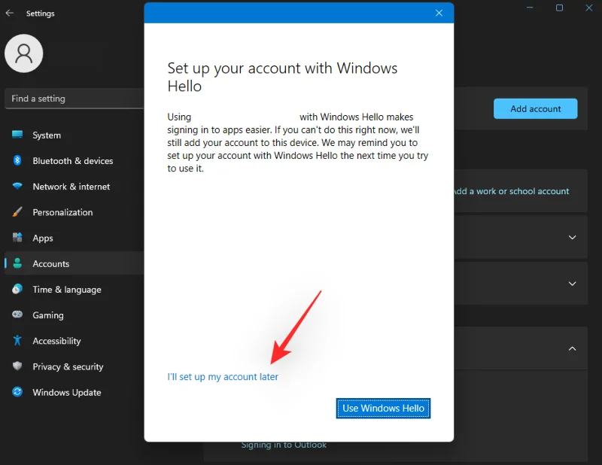Open Accessibility settings label
602x465 pixels.
(56, 341)
